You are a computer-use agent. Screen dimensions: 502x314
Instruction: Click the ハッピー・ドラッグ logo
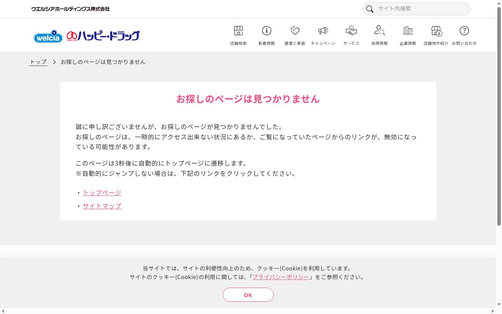click(x=103, y=36)
